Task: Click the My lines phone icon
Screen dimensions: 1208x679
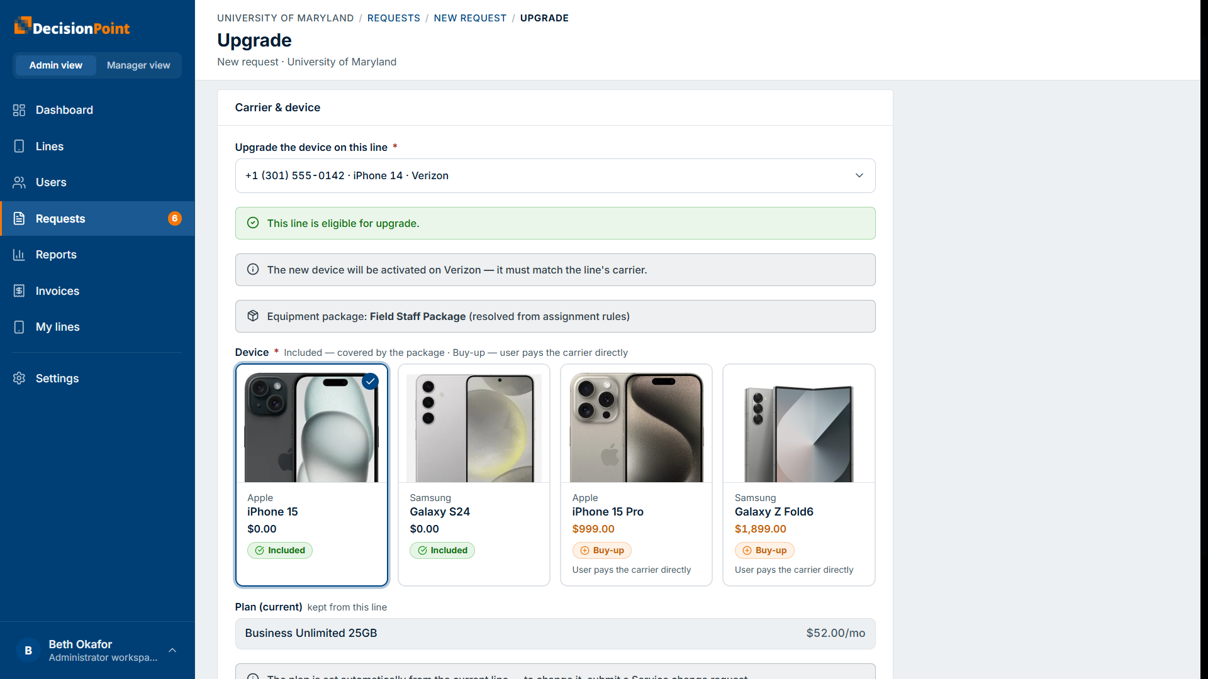Action: (x=19, y=327)
